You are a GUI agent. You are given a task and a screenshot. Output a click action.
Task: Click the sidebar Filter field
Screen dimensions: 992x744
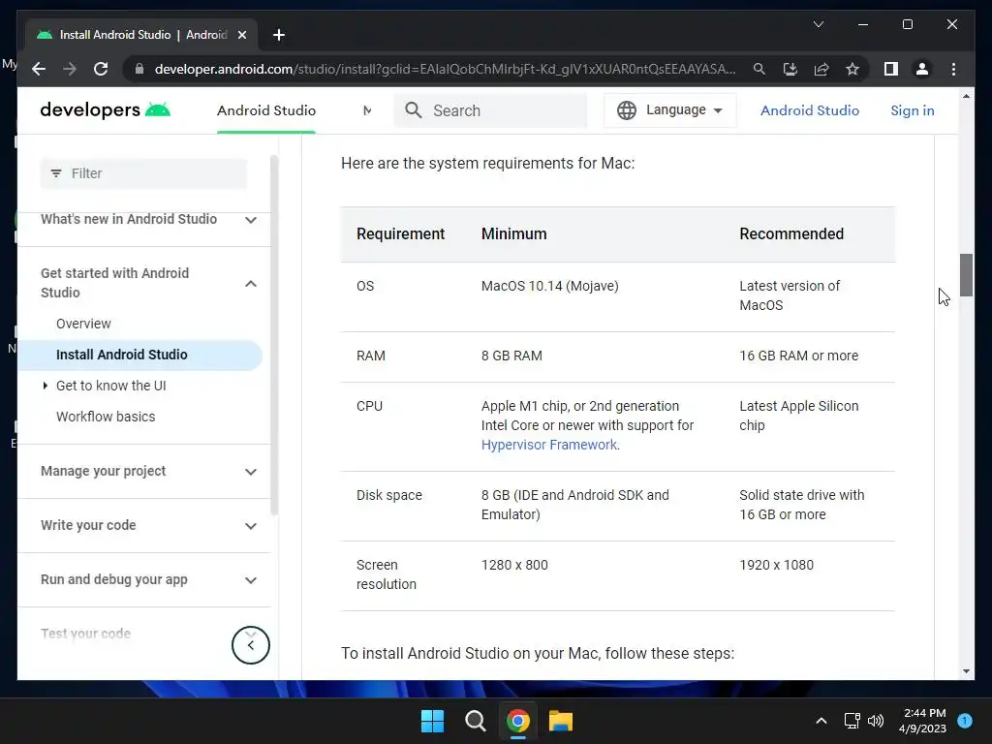pos(143,173)
